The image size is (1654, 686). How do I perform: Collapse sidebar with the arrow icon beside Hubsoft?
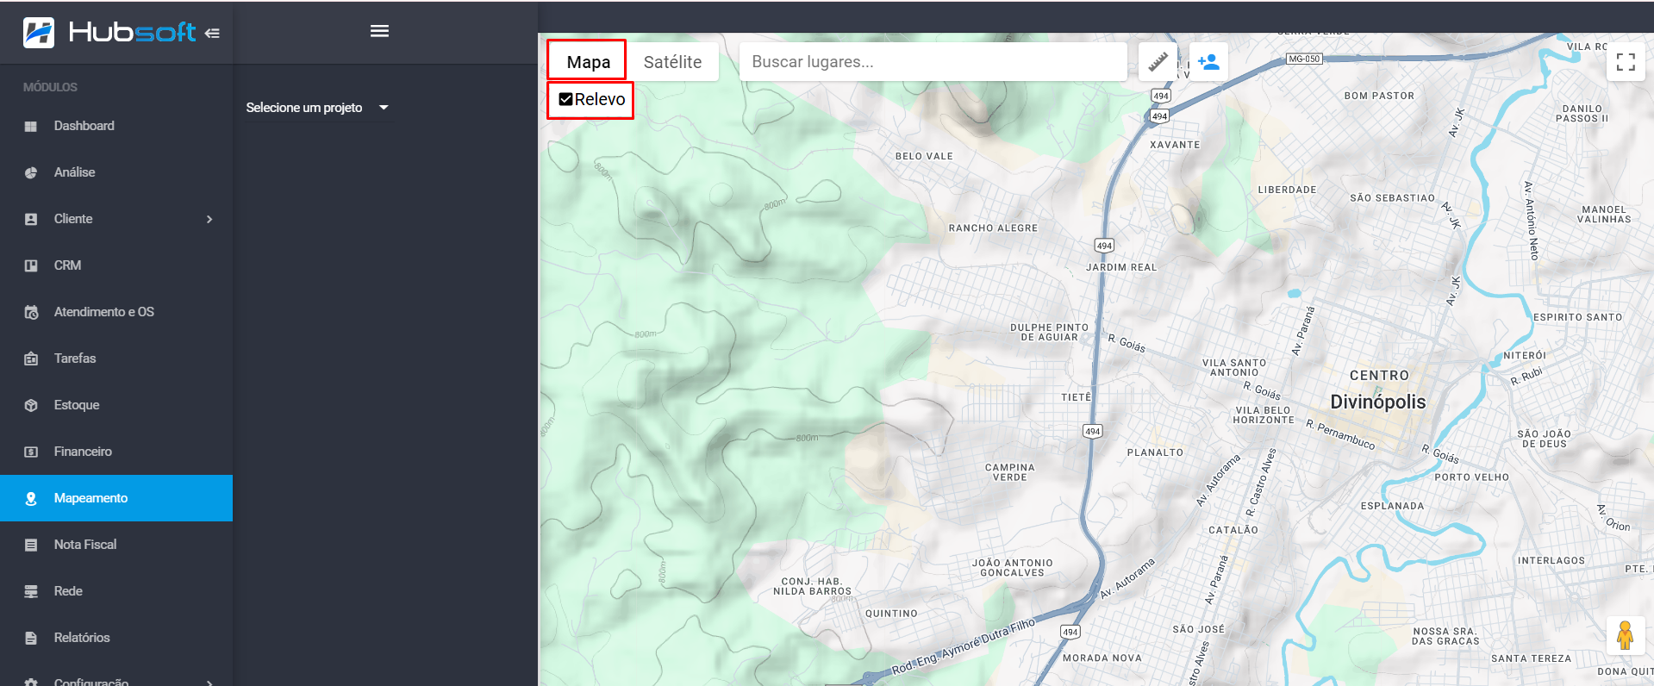pyautogui.click(x=212, y=33)
